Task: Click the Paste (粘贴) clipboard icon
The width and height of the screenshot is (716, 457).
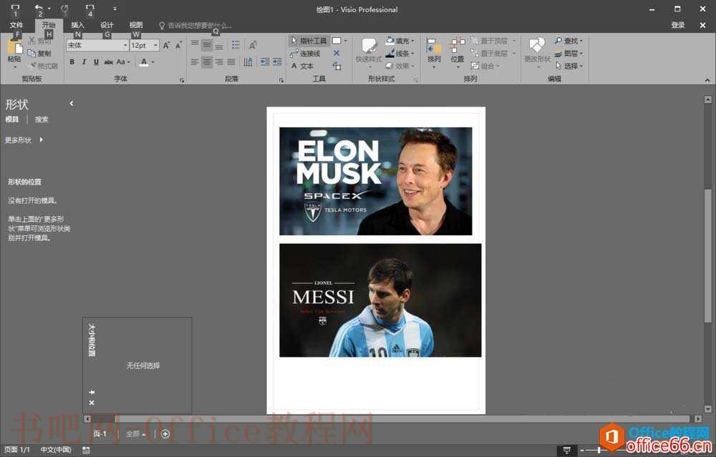Action: 14,46
